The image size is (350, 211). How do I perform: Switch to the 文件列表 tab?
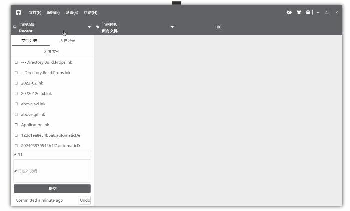coord(29,41)
